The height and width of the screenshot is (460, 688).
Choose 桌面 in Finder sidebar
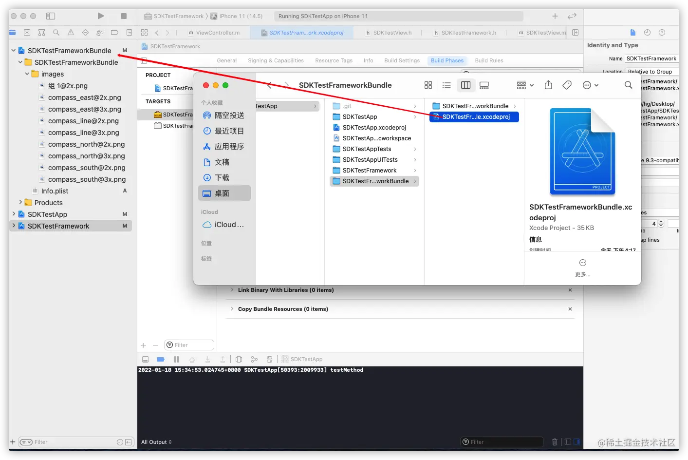224,193
